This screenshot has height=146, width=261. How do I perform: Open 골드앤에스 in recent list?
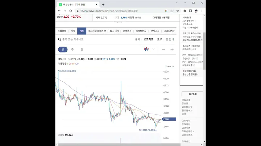pyautogui.click(x=187, y=111)
